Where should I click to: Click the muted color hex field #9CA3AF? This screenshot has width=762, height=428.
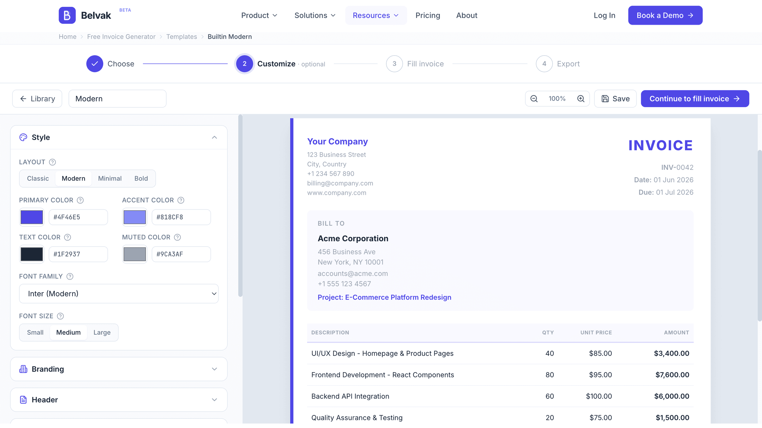(181, 254)
